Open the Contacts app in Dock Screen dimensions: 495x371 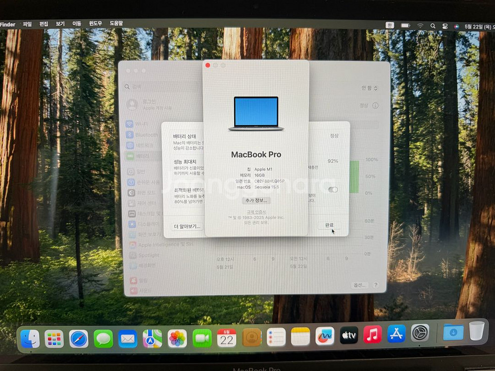pyautogui.click(x=251, y=337)
